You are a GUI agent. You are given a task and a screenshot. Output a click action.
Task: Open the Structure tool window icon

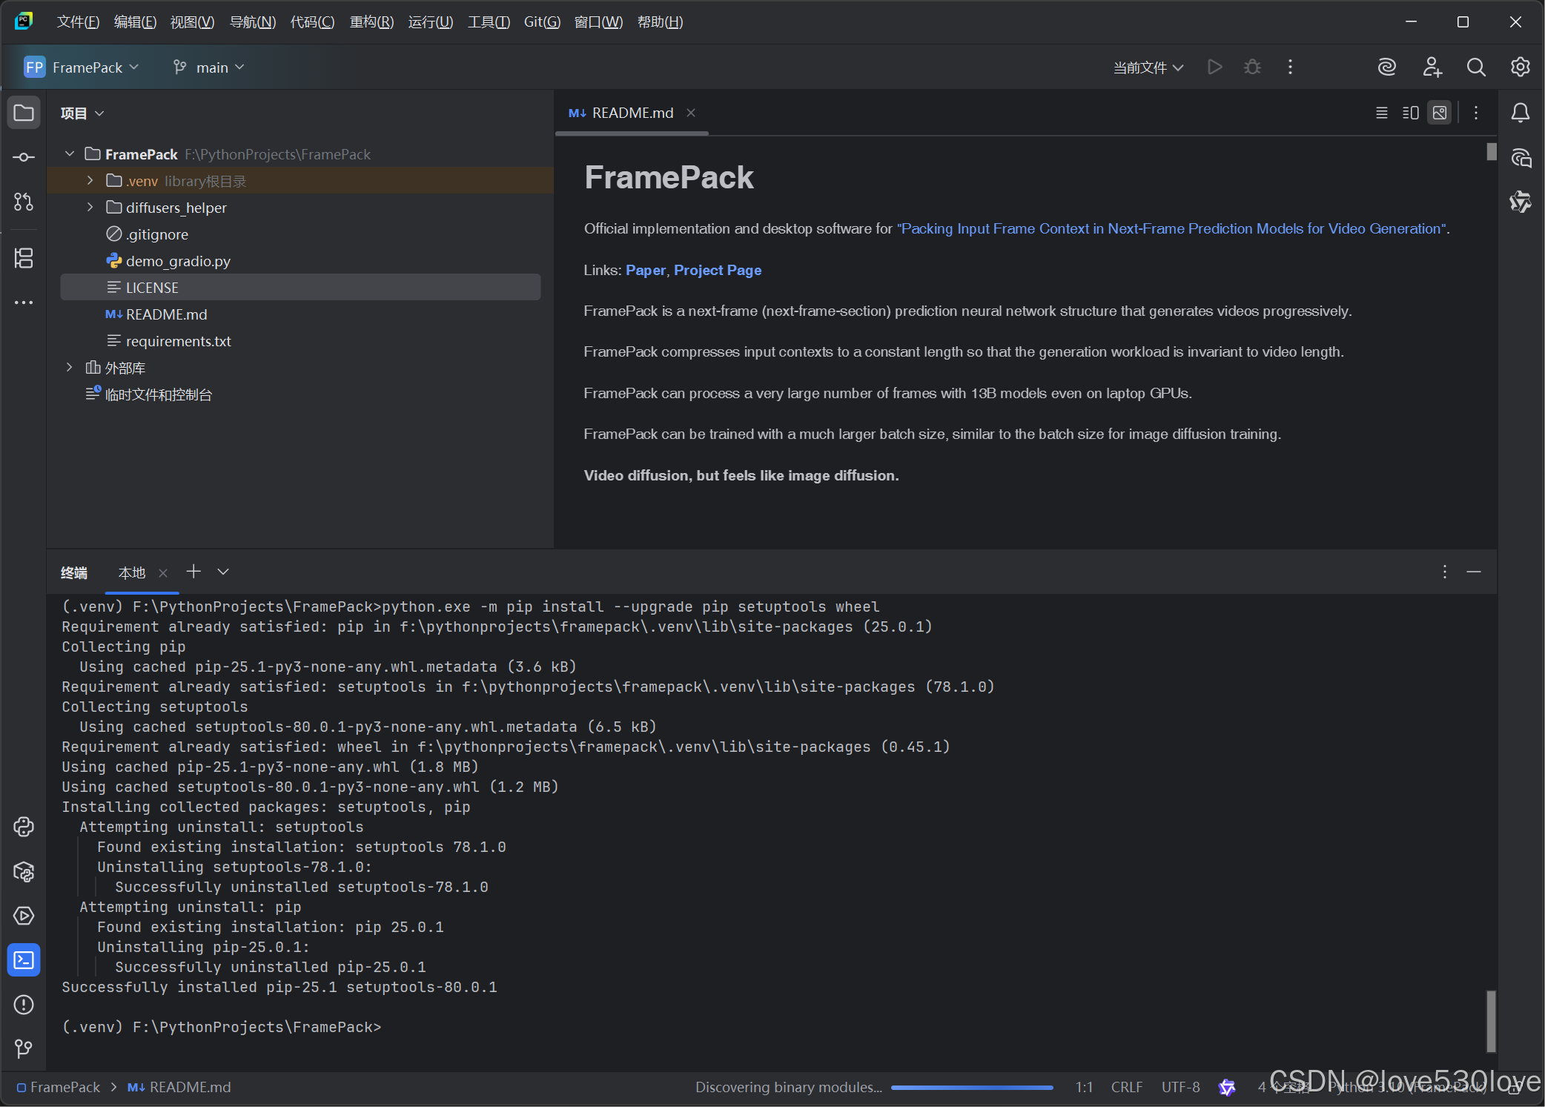(24, 258)
